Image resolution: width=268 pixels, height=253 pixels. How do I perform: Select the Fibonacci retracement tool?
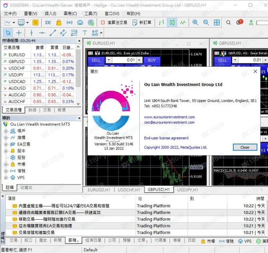tap(74, 33)
